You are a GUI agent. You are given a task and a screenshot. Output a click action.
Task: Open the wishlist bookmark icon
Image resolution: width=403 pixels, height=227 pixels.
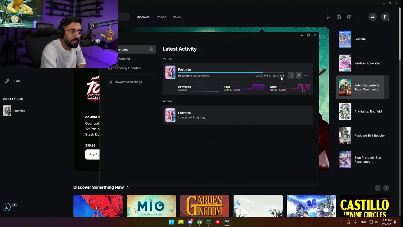(329, 17)
